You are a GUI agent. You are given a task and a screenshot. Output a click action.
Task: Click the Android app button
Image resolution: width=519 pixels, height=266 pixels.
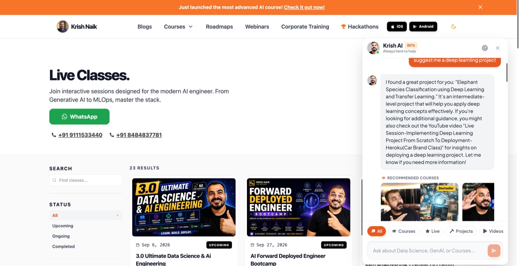pyautogui.click(x=423, y=27)
